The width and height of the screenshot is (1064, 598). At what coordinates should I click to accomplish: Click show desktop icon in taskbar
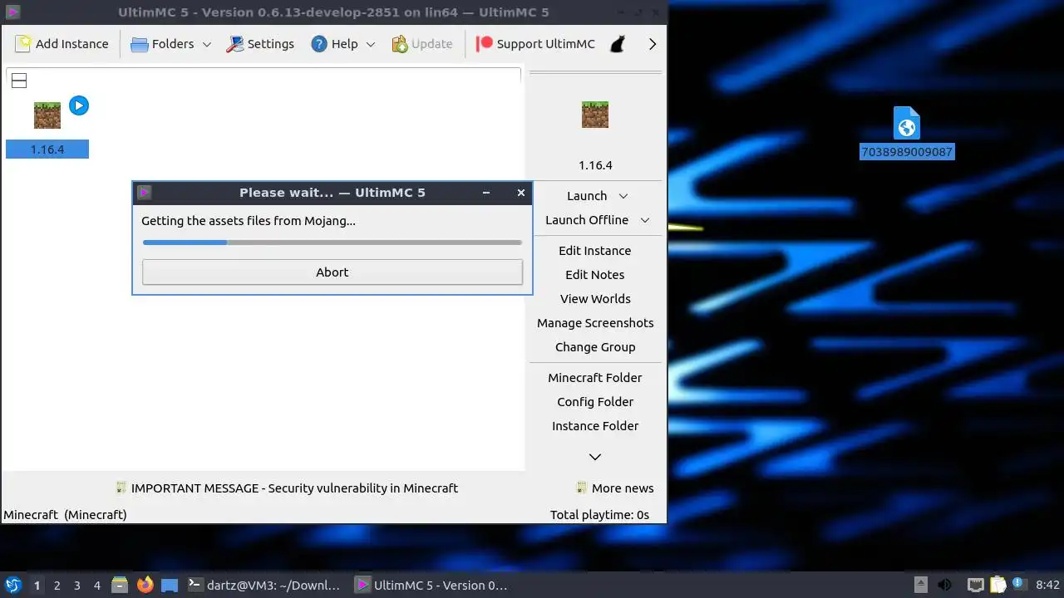point(170,586)
